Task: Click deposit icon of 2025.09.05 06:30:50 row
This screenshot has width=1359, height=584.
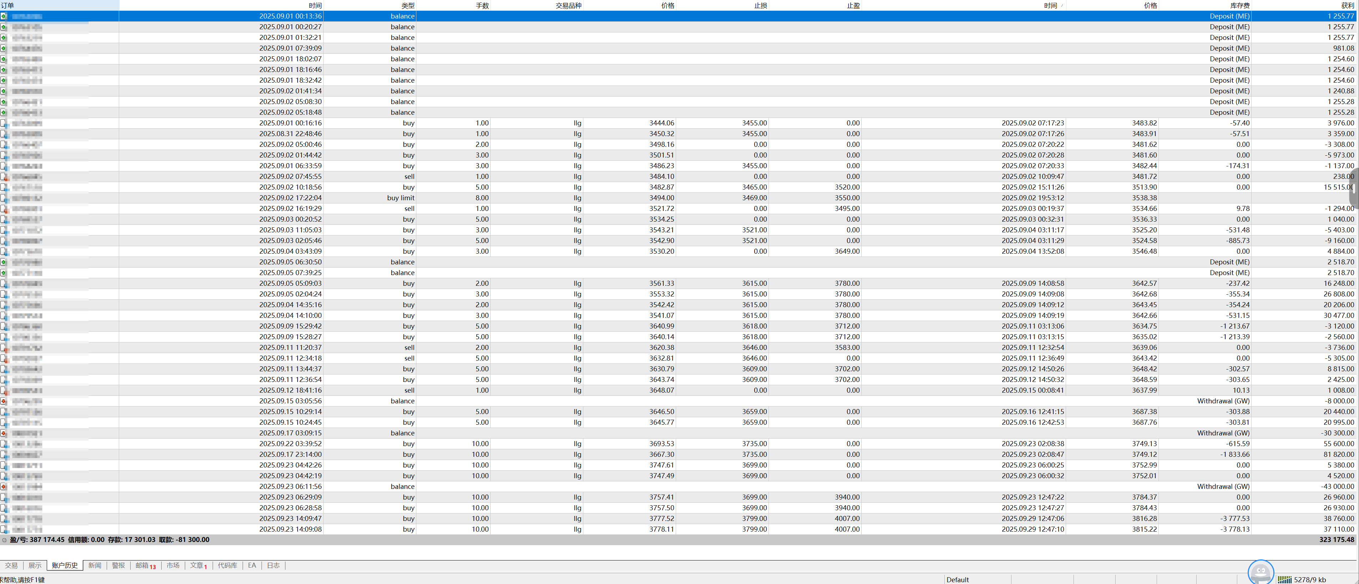Action: pyautogui.click(x=4, y=262)
